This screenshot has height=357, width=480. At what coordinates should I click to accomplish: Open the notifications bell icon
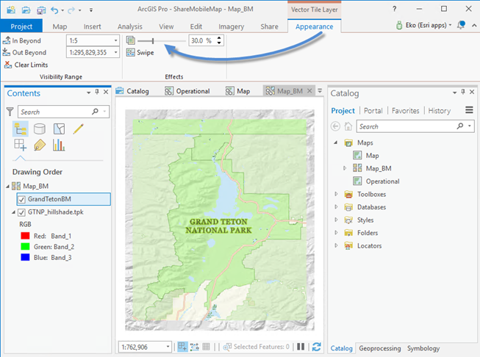(461, 25)
